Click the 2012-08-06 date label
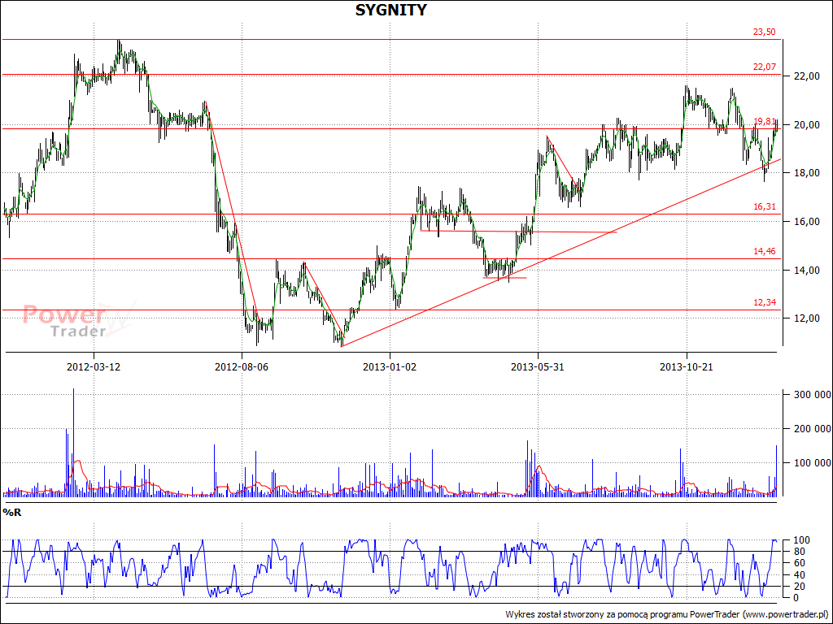This screenshot has width=833, height=624. [242, 366]
